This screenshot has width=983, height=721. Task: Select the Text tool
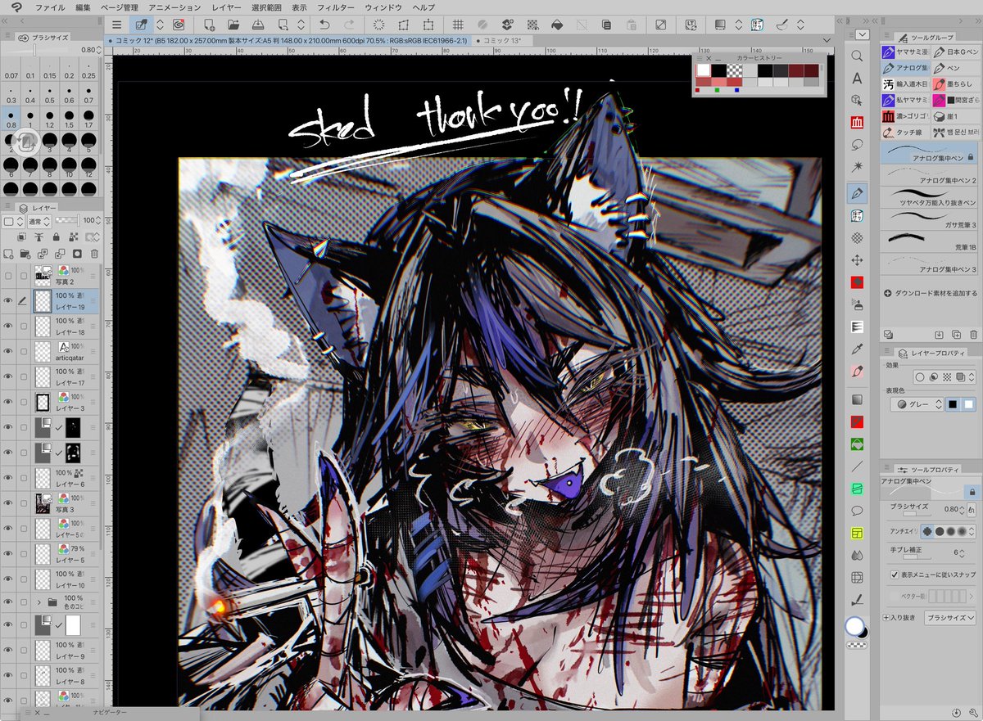tap(857, 79)
